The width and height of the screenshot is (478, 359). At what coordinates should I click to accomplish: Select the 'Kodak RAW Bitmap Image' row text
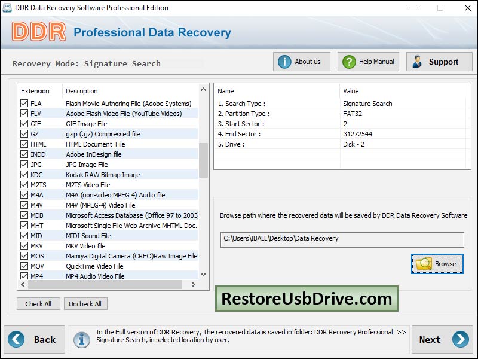pos(103,175)
